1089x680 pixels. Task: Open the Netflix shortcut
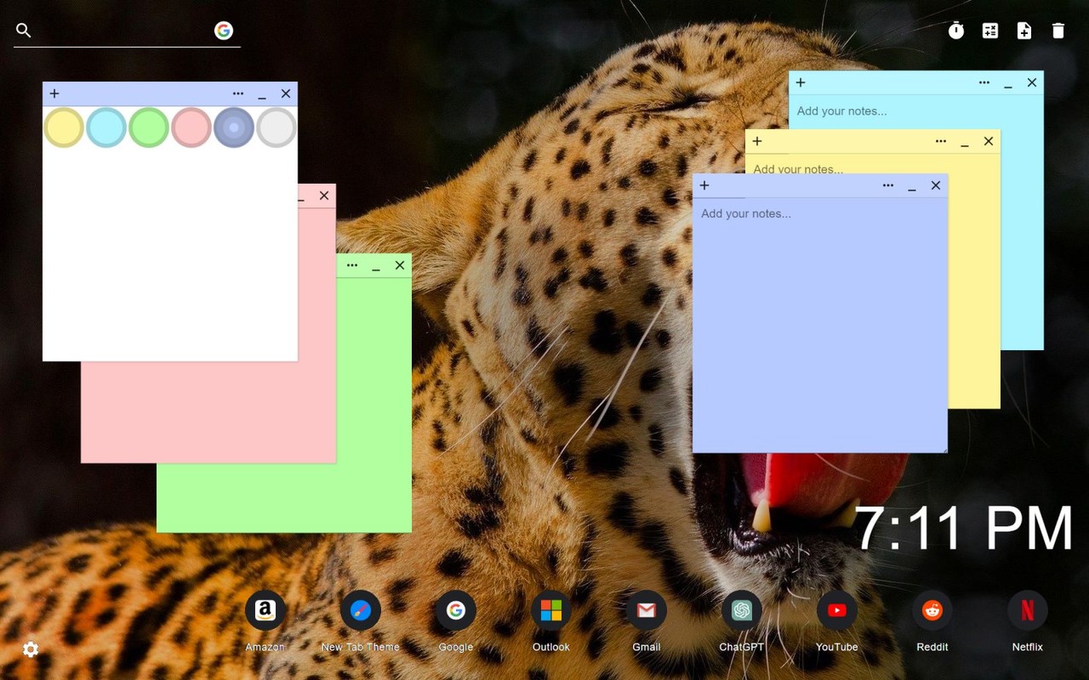pyautogui.click(x=1028, y=611)
